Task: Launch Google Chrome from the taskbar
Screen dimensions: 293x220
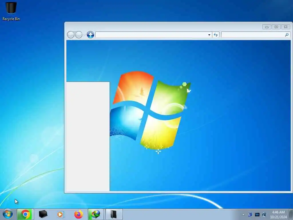Action: [x=25, y=214]
